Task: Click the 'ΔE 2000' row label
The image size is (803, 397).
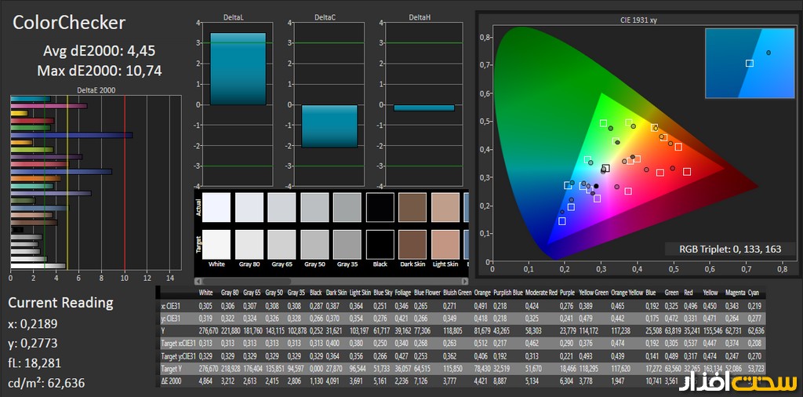Action: coord(172,381)
